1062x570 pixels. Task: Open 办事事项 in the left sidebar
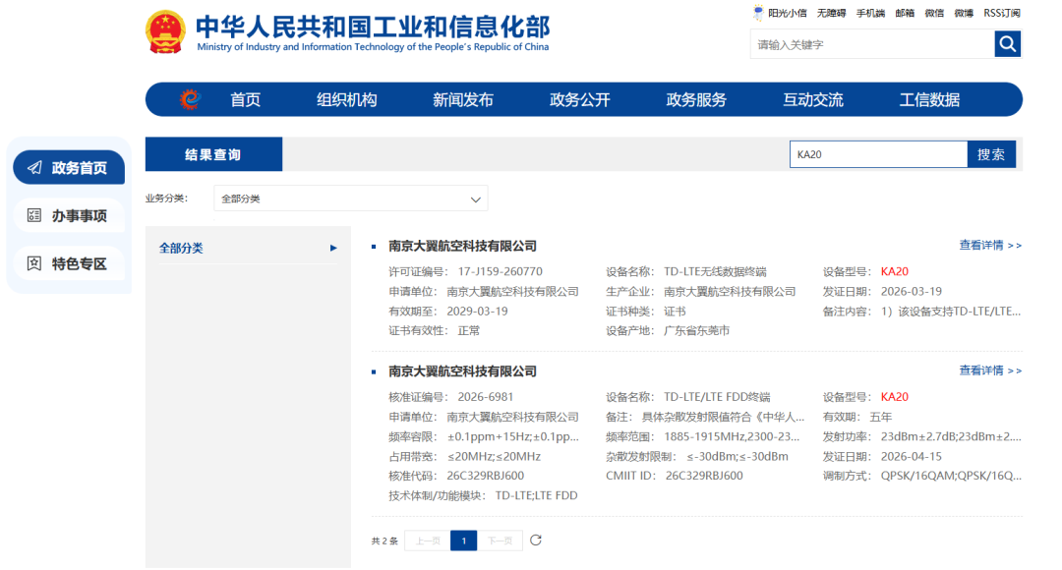[x=69, y=215]
